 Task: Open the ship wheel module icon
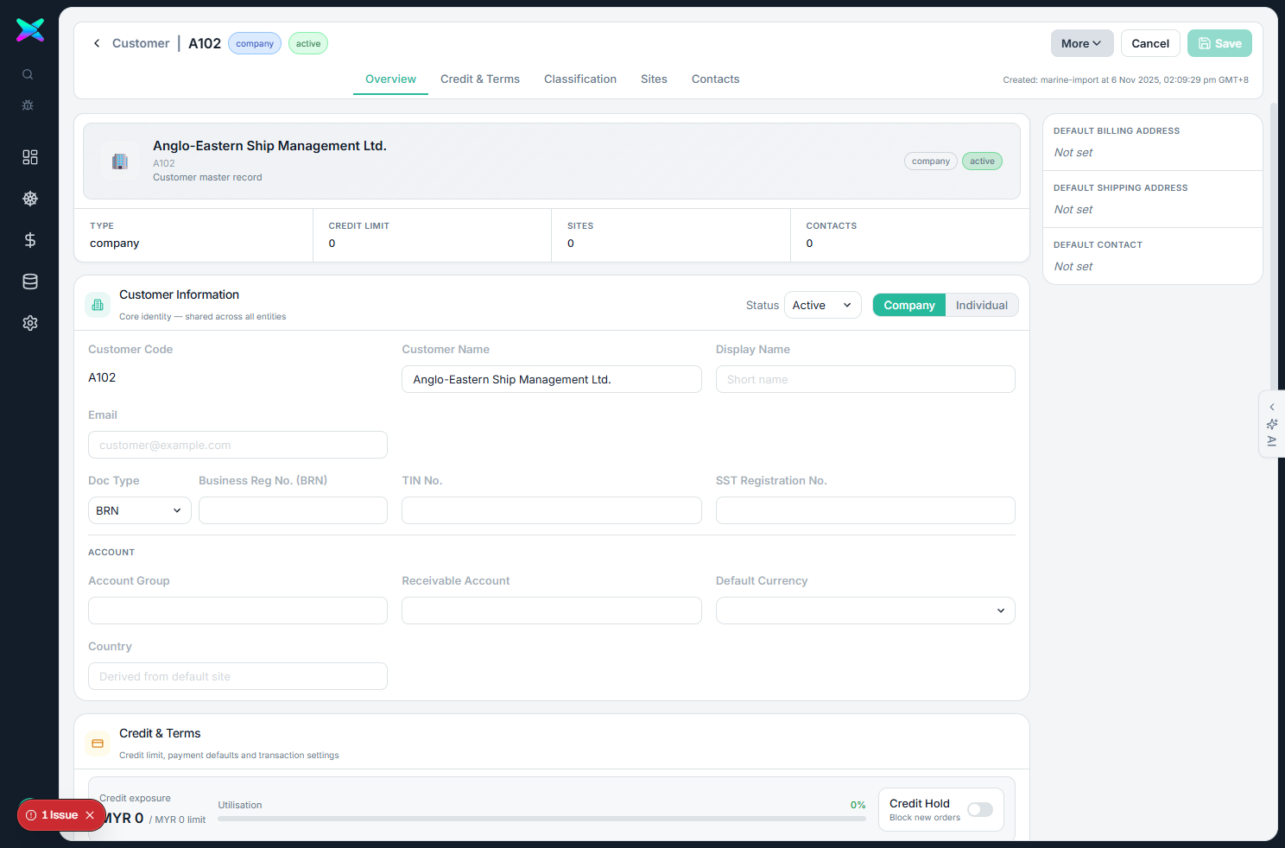point(30,199)
